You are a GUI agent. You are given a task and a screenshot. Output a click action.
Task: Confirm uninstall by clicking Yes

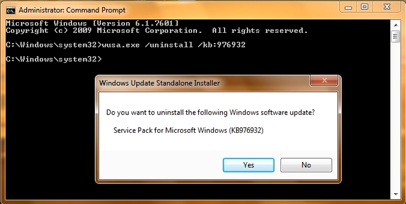pyautogui.click(x=248, y=165)
